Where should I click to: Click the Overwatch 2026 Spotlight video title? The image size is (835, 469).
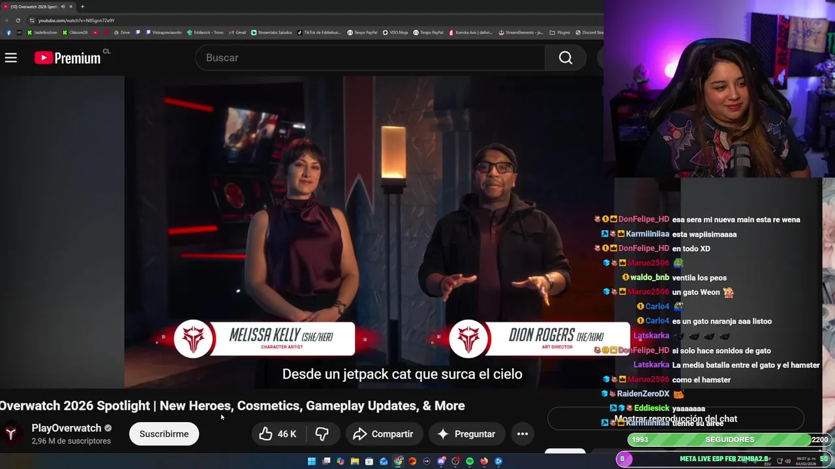click(x=232, y=406)
